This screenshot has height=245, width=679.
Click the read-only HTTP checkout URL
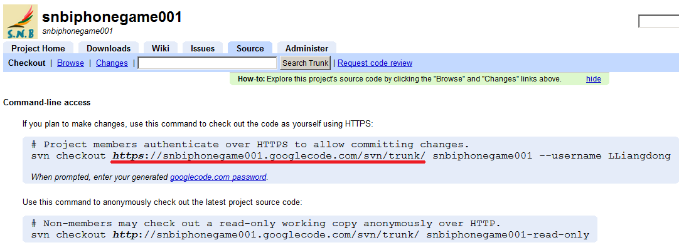pyautogui.click(x=266, y=235)
